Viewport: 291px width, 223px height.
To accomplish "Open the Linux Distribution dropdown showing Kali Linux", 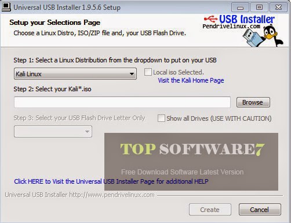I will click(75, 74).
